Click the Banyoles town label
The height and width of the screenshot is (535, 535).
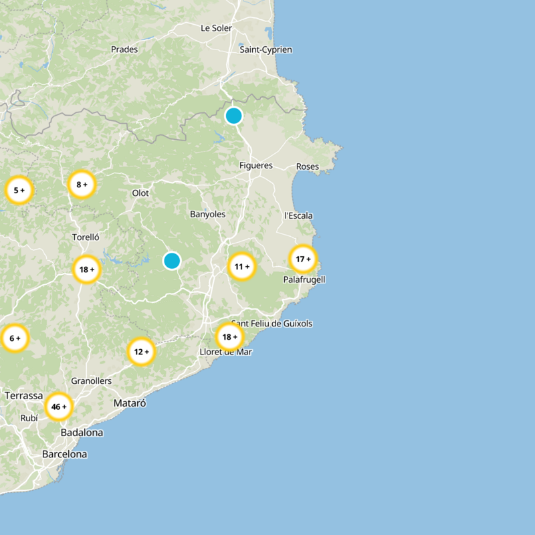coord(207,214)
